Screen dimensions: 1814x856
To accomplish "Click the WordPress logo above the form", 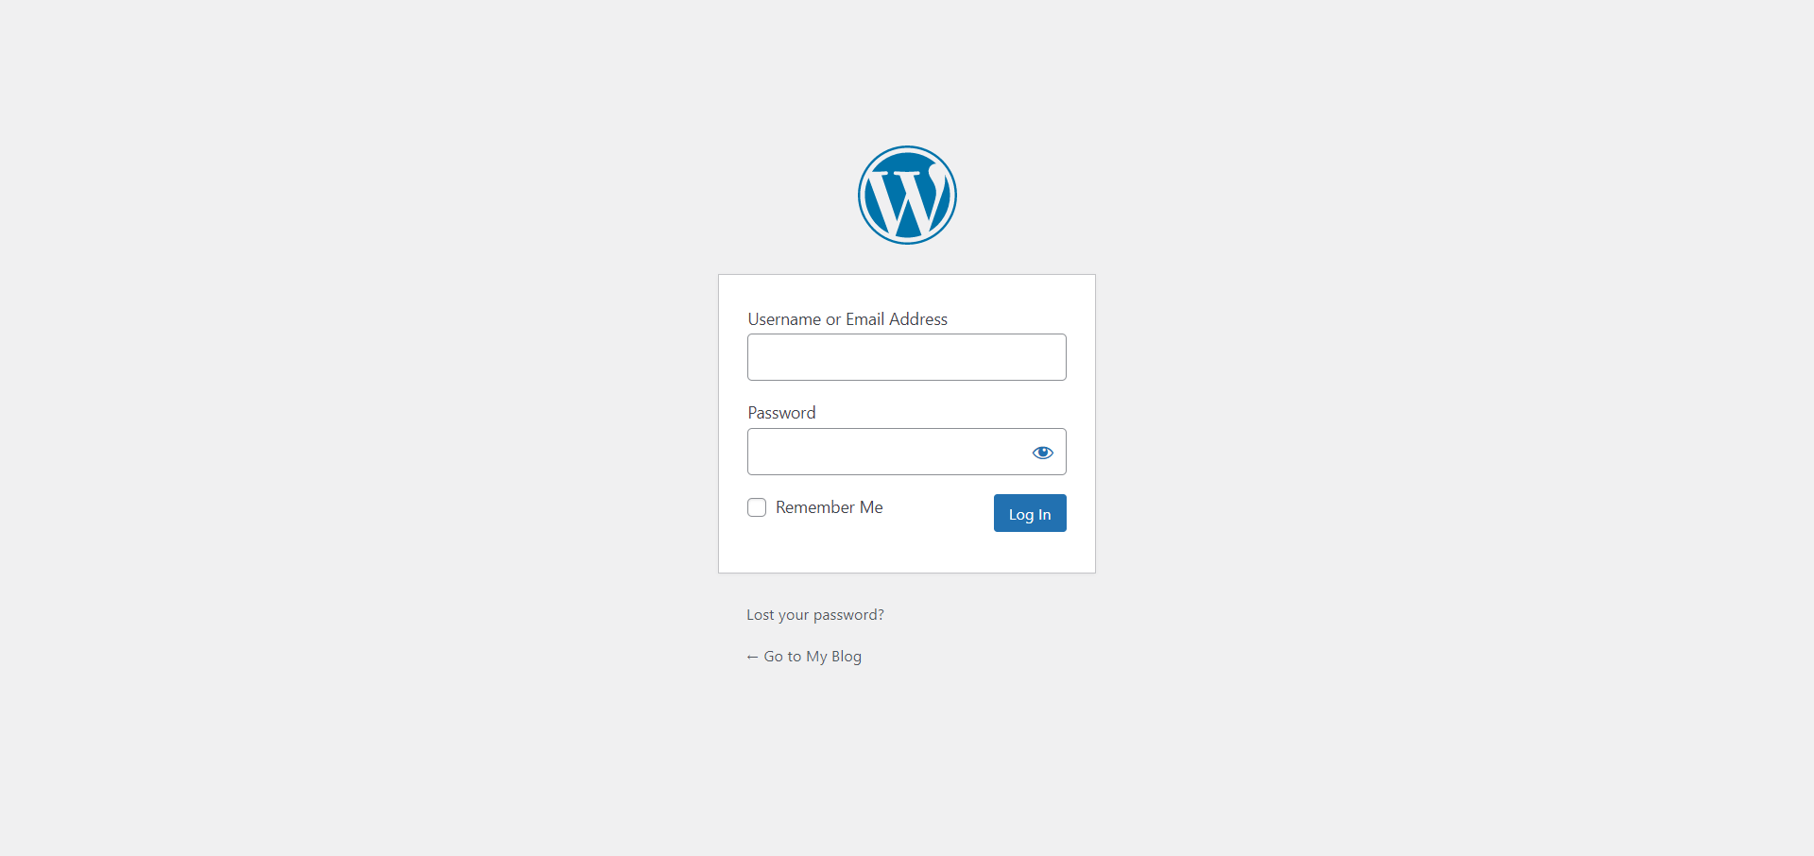I will tap(907, 195).
